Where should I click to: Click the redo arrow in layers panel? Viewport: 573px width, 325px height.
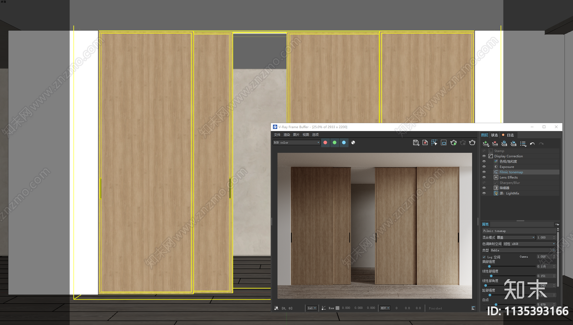[x=541, y=144]
